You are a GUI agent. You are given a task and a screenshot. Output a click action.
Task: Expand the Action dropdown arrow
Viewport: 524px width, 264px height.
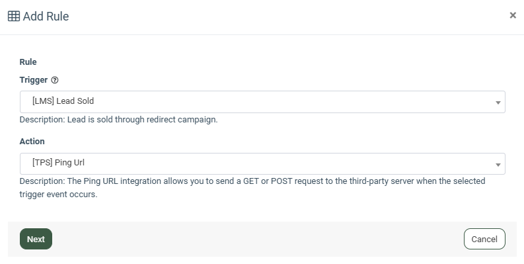pyautogui.click(x=498, y=165)
